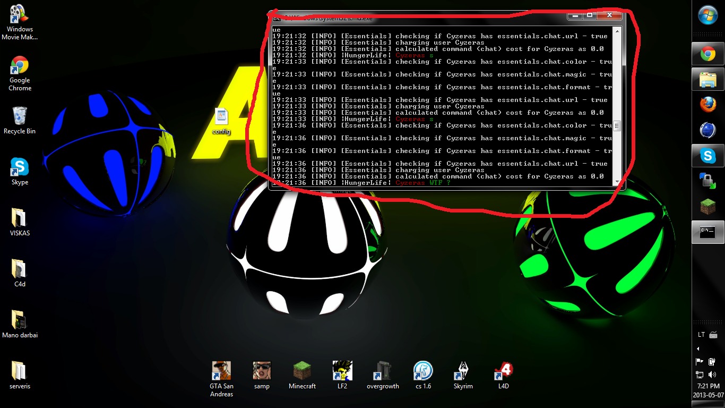Click the cmd window's scrollbar thumb

617,126
